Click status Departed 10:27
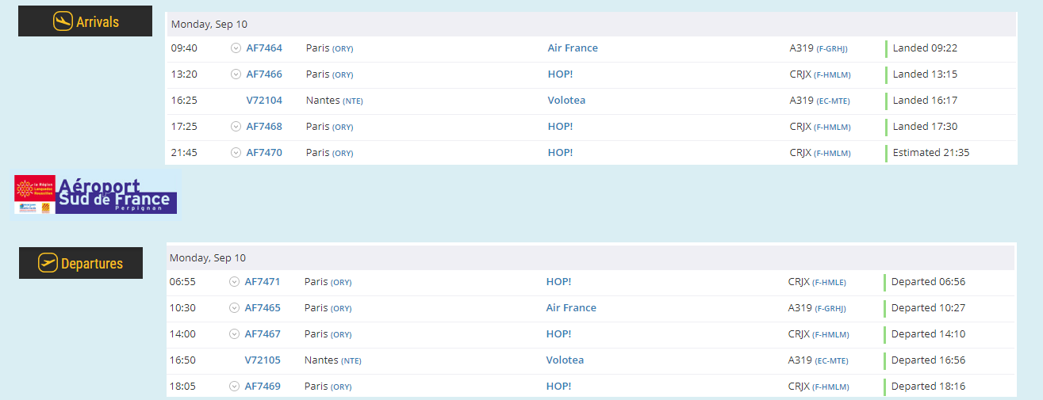 (928, 308)
